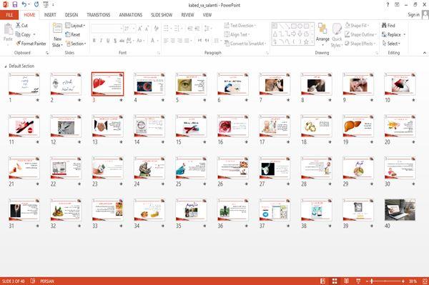The width and height of the screenshot is (429, 285).
Task: Switch to Reading View in status bar
Action: tap(346, 281)
